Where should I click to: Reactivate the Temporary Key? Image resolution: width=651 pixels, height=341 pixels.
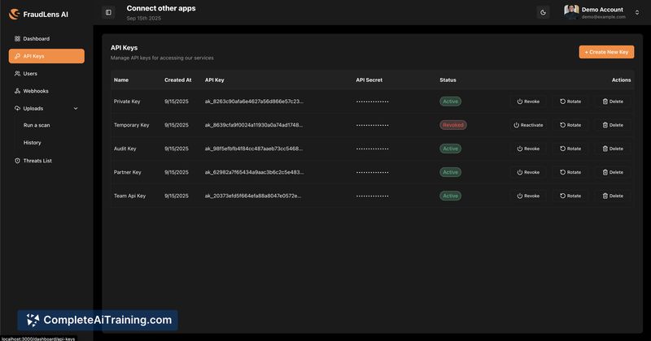pos(528,125)
